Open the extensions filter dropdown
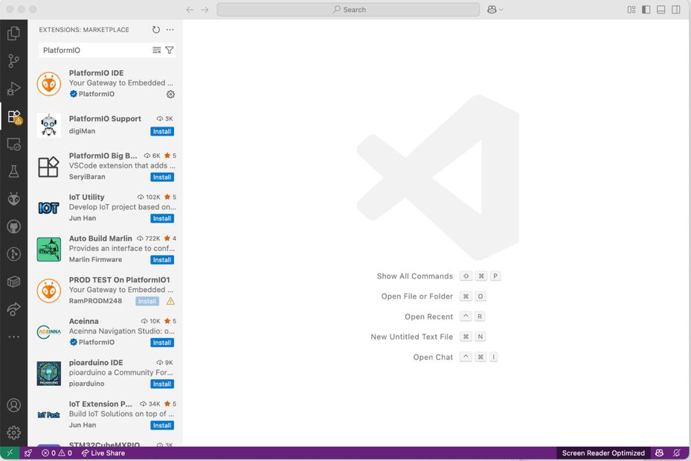The width and height of the screenshot is (691, 461). click(x=170, y=51)
